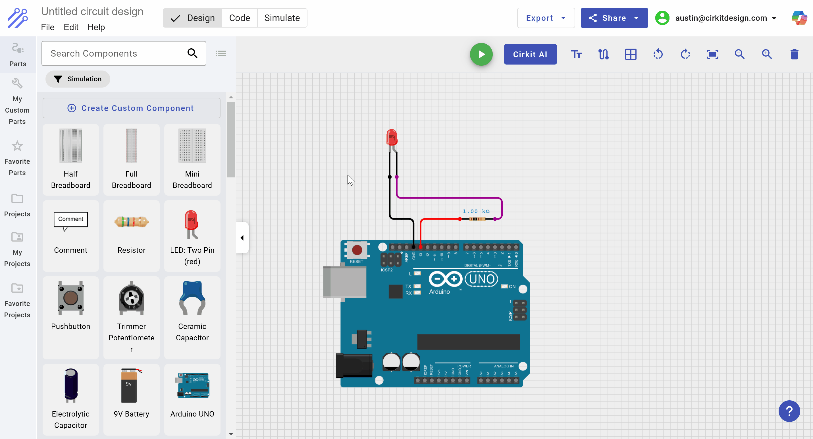Image resolution: width=813 pixels, height=439 pixels.
Task: Open My Projects in the sidebar
Action: (17, 250)
